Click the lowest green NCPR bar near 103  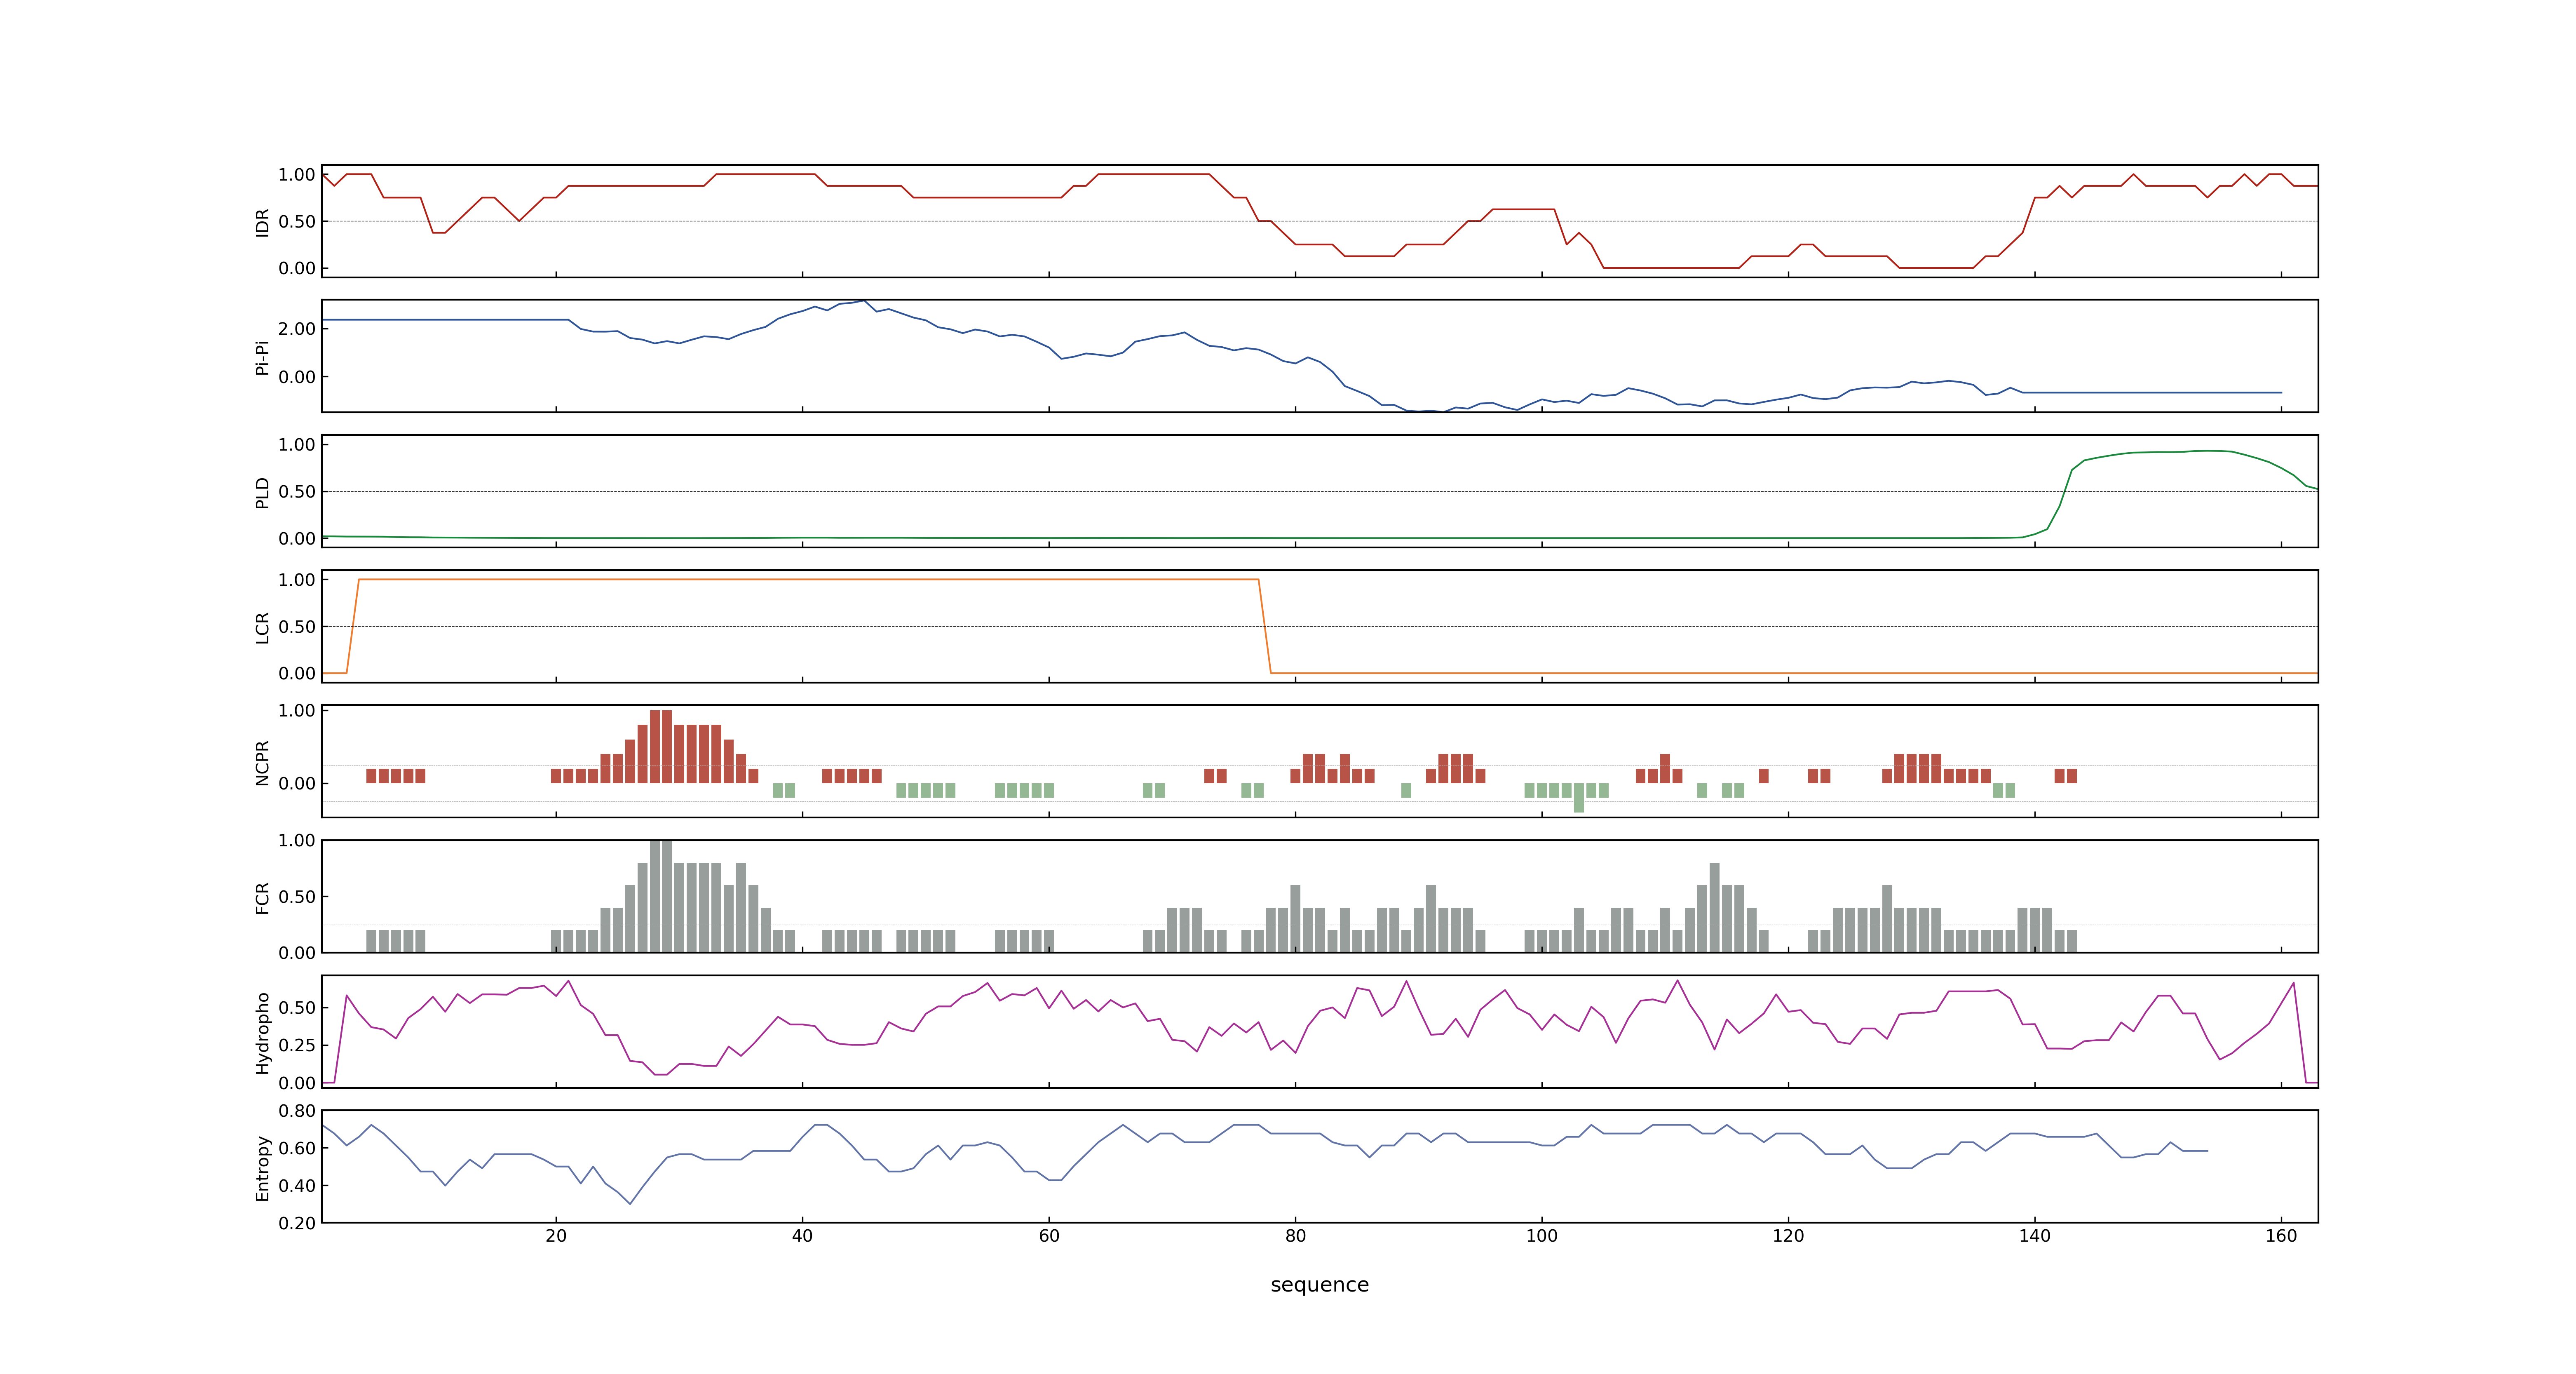(x=1579, y=798)
